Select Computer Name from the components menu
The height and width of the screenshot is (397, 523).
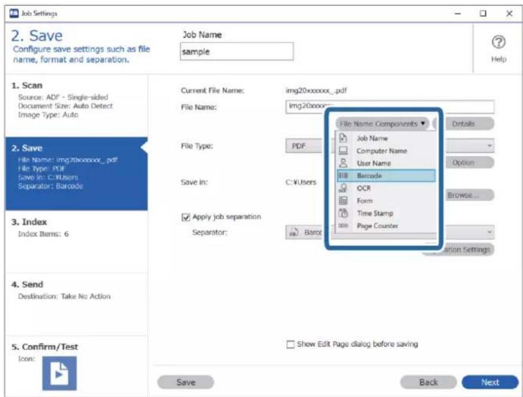[386, 150]
